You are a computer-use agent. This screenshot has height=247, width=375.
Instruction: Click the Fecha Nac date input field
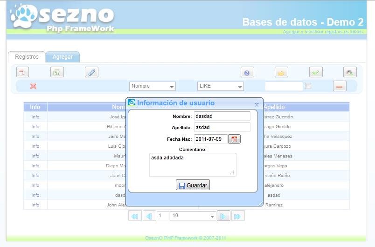pos(210,139)
